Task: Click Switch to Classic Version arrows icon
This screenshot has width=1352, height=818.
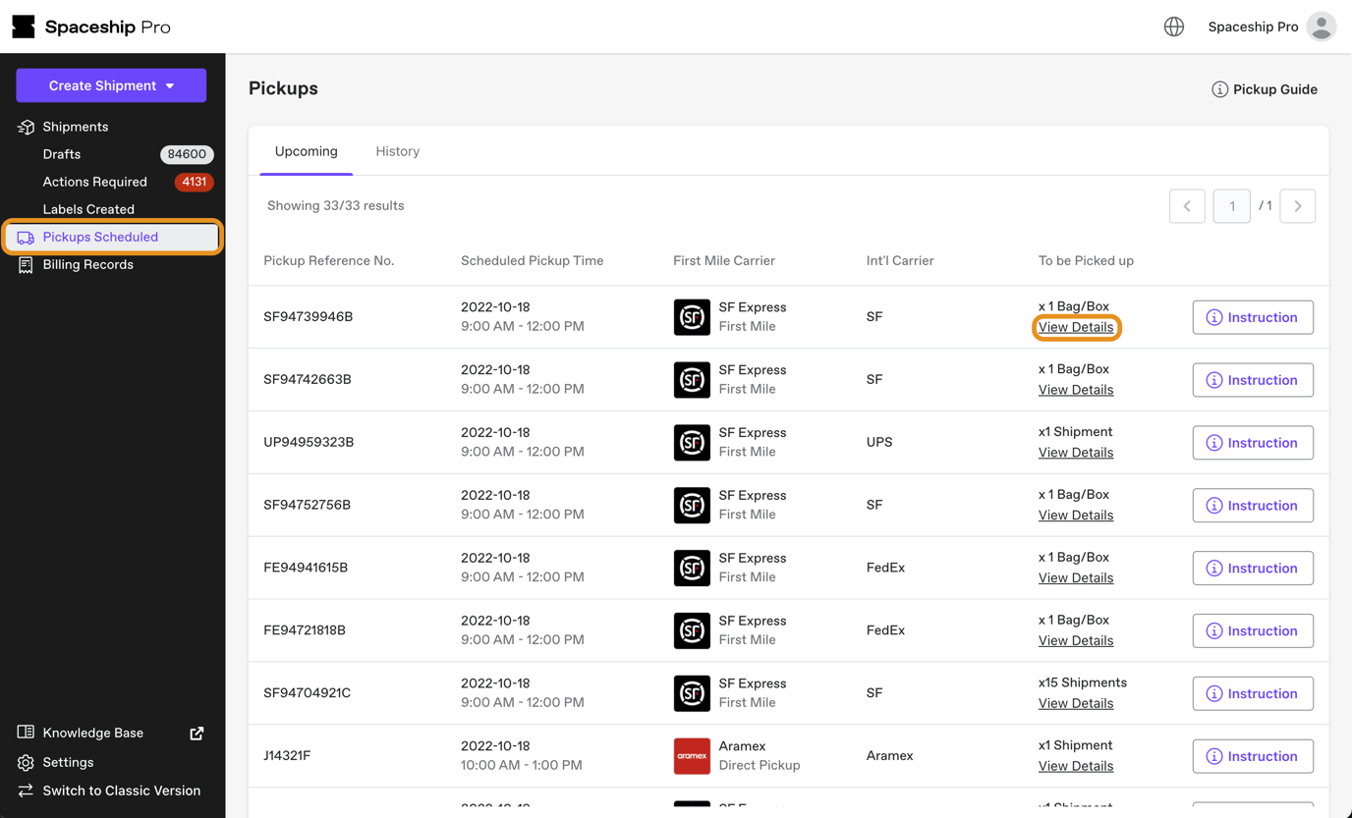Action: point(25,791)
